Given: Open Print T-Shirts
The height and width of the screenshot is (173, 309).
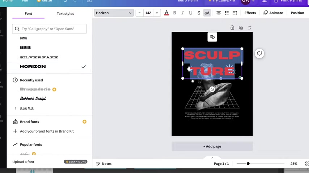Looking at the screenshot, I should tap(288, 1).
